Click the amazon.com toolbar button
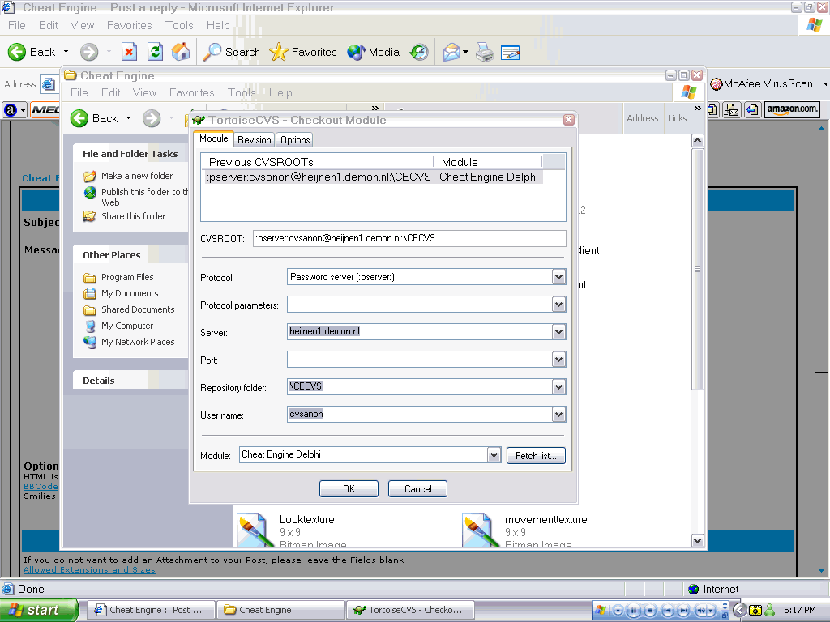 pos(792,109)
